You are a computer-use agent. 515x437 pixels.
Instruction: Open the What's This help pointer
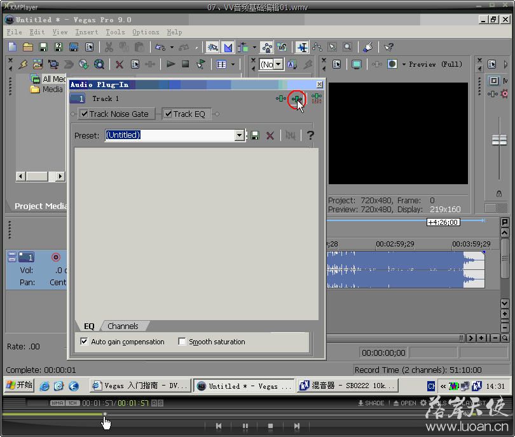pyautogui.click(x=388, y=47)
